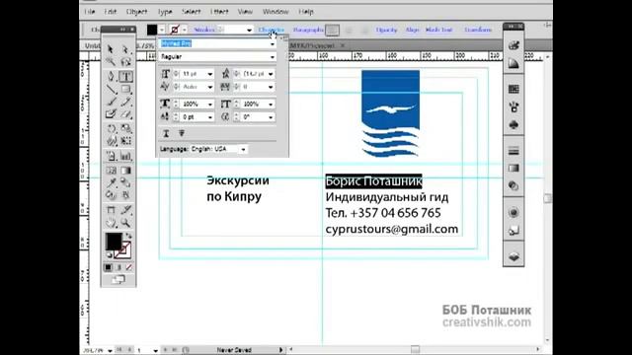The height and width of the screenshot is (355, 632).
Task: Select the Free Transform tool
Action: point(125,141)
